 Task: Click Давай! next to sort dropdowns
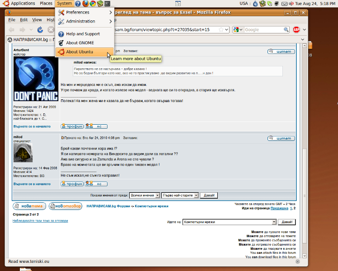pyautogui.click(x=209, y=196)
